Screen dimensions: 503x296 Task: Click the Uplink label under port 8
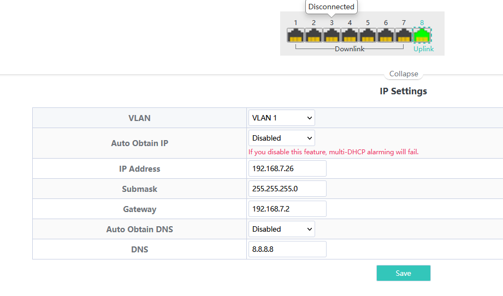coord(423,49)
